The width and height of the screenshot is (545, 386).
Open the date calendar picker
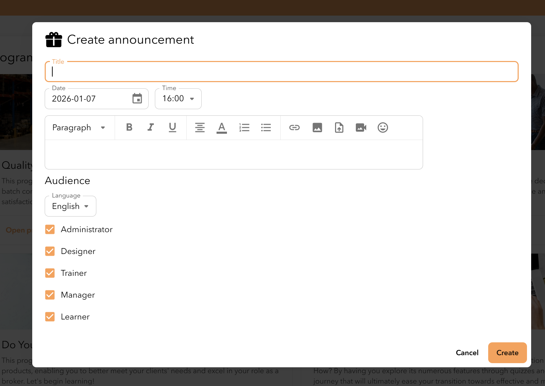(137, 98)
